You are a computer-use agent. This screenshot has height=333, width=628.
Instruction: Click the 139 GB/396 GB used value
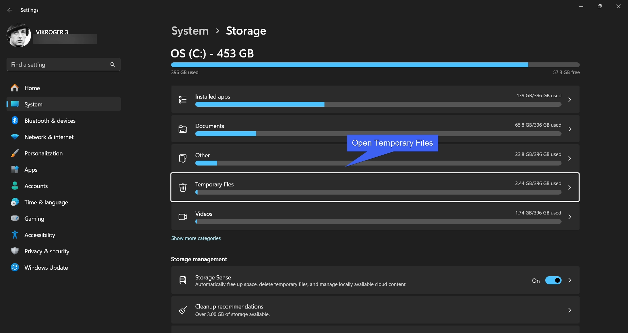coord(539,96)
